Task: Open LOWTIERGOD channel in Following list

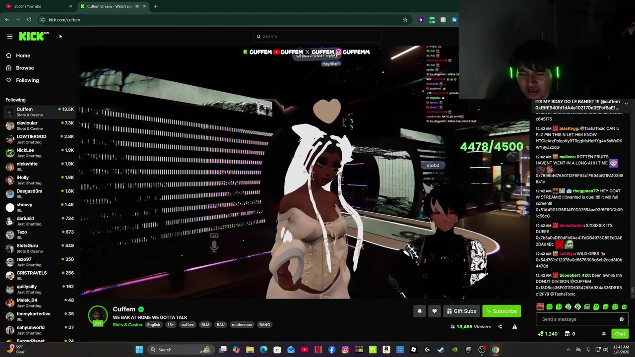Action: click(40, 139)
